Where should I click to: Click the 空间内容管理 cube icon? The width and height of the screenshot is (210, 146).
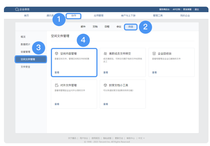[56, 53]
